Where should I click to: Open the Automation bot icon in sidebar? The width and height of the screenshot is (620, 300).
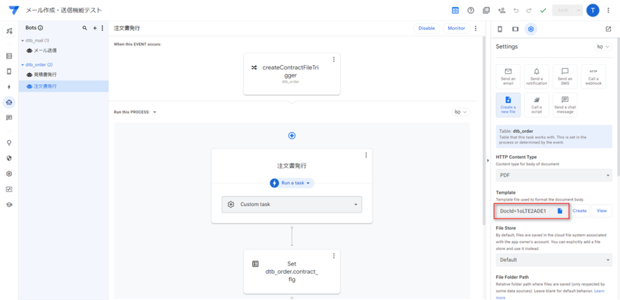pos(9,102)
